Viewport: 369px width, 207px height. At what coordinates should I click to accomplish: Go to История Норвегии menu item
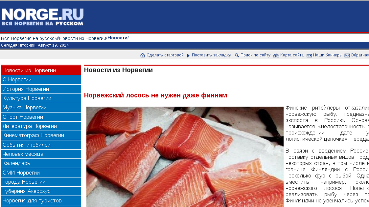41,89
